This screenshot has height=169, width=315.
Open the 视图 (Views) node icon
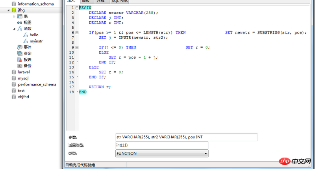[20, 22]
